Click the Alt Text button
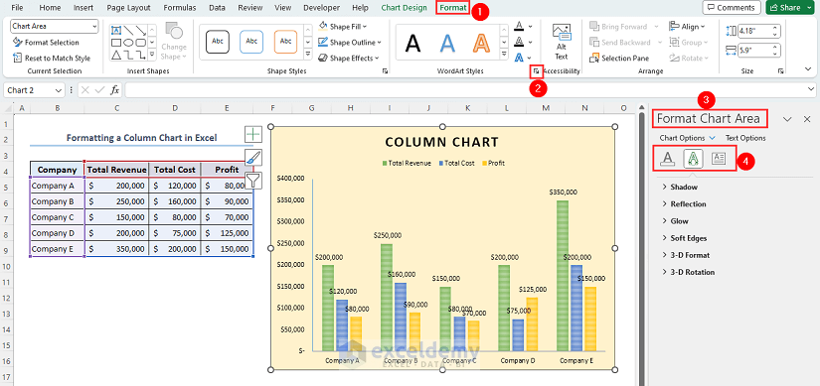 tap(562, 42)
